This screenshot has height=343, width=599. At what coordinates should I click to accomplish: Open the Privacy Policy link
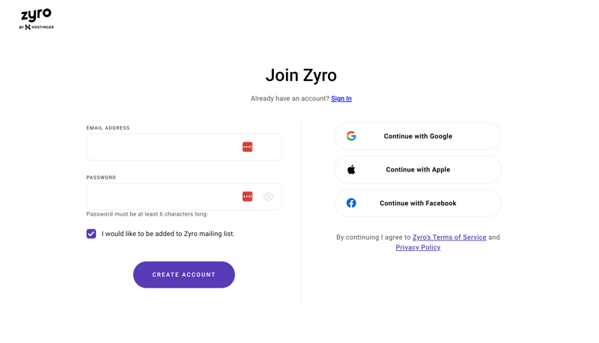pyautogui.click(x=418, y=247)
